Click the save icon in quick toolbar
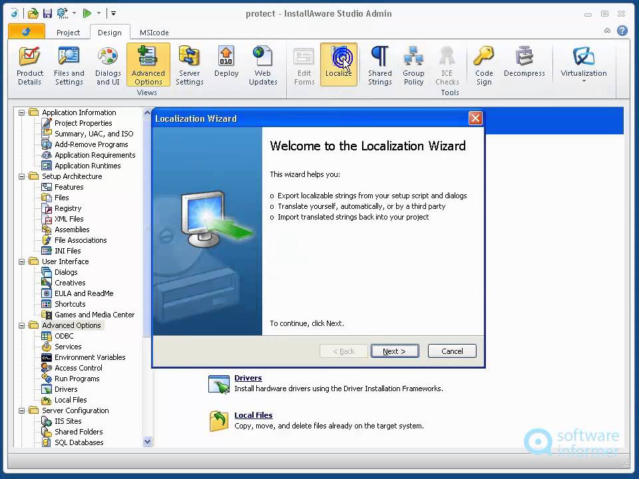Screen dimensions: 639x479 click(48, 13)
